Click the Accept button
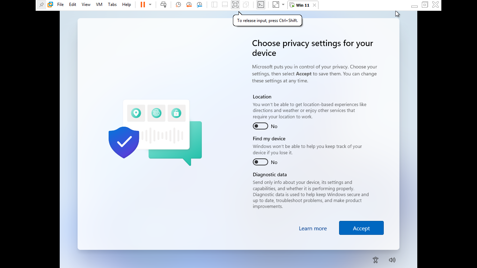This screenshot has height=268, width=477. (x=361, y=228)
